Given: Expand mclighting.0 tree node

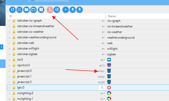Looking at the screenshot, I should [x=9, y=93].
